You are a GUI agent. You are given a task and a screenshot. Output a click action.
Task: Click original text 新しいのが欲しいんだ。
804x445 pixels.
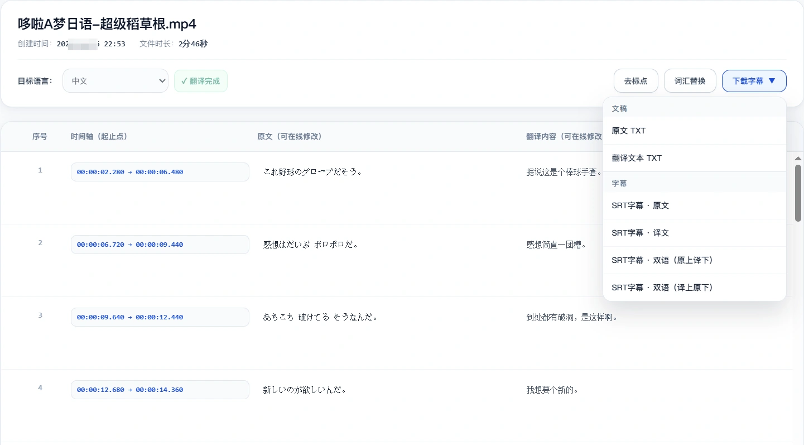pyautogui.click(x=305, y=390)
